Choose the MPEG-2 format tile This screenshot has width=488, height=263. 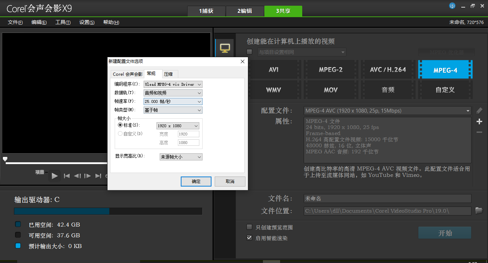(x=331, y=70)
